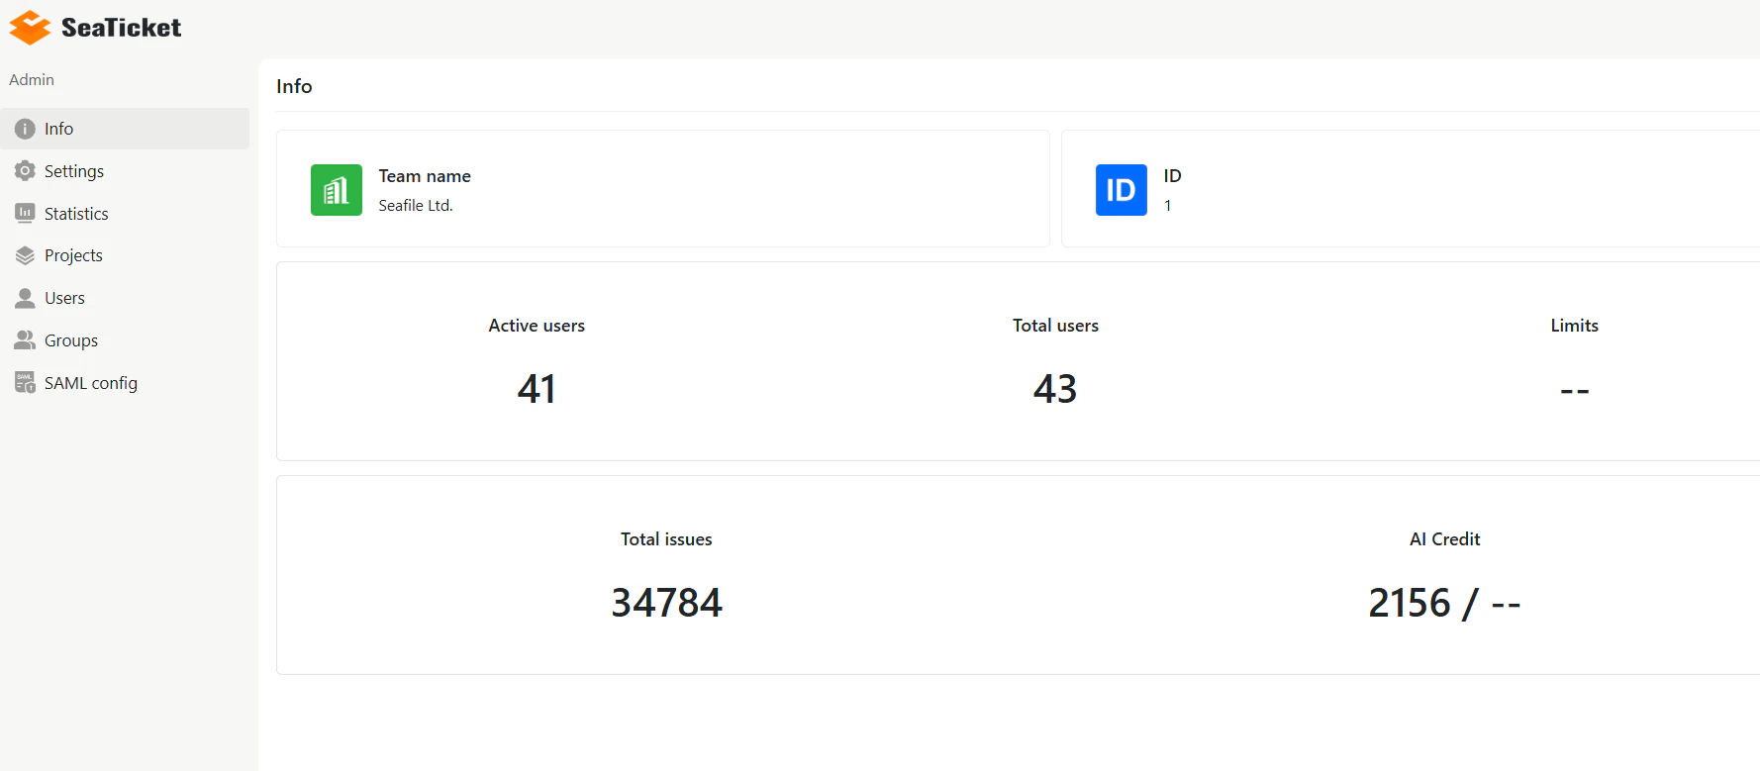Open the Projects section
Screen dimensions: 1760x771
coord(125,255)
